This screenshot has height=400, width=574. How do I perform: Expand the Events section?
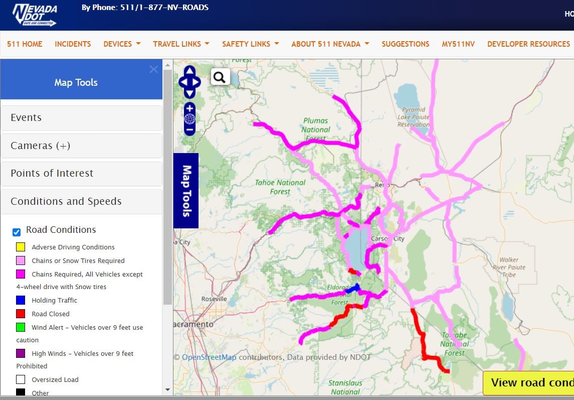81,117
